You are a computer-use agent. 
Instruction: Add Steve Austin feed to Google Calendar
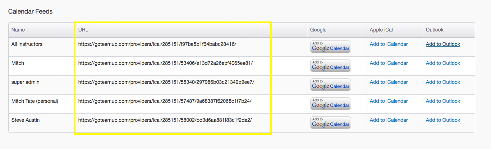(330, 123)
